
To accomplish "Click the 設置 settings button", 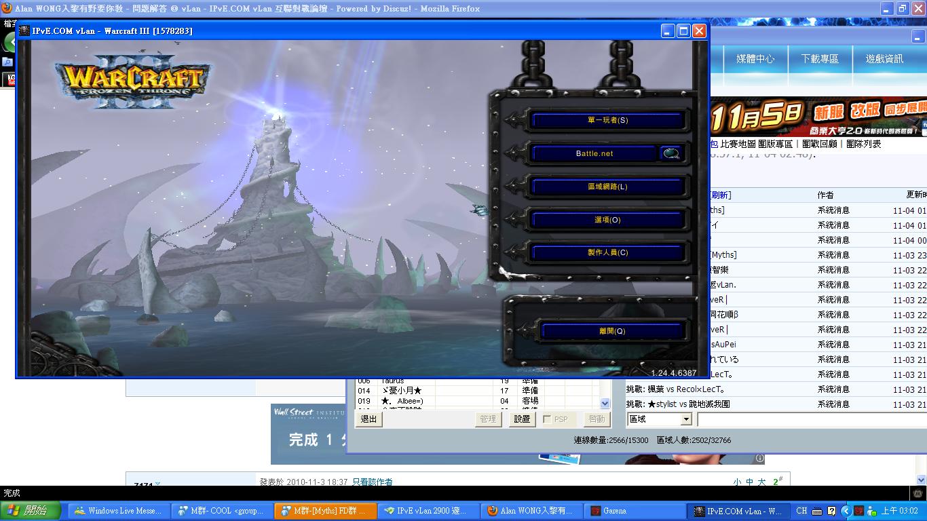I will coord(522,419).
